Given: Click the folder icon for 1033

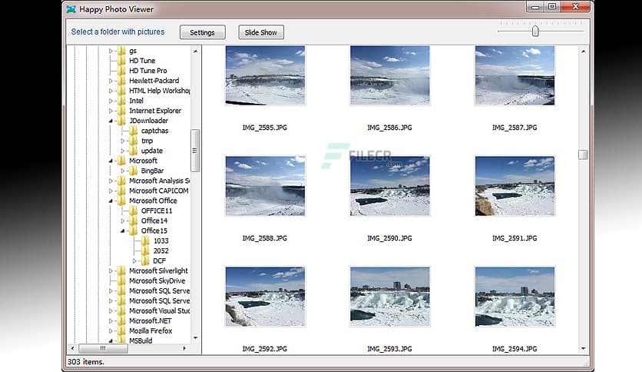Looking at the screenshot, I should pos(145,241).
